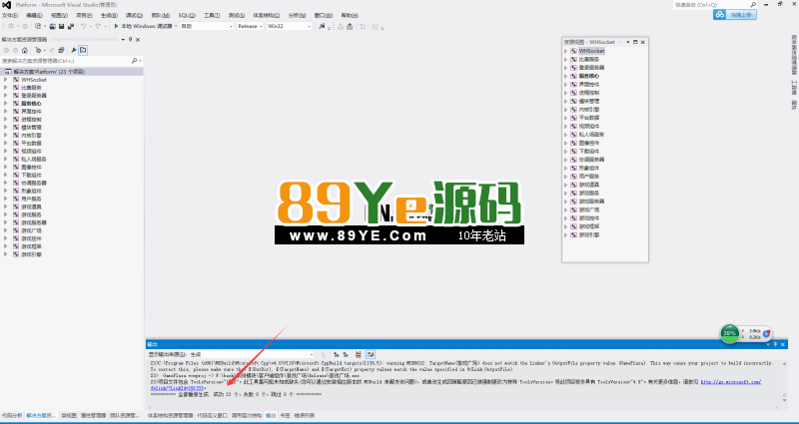799x424 pixels.
Task: Expand the WHSocket project in Solution Explorer
Action: (6, 80)
